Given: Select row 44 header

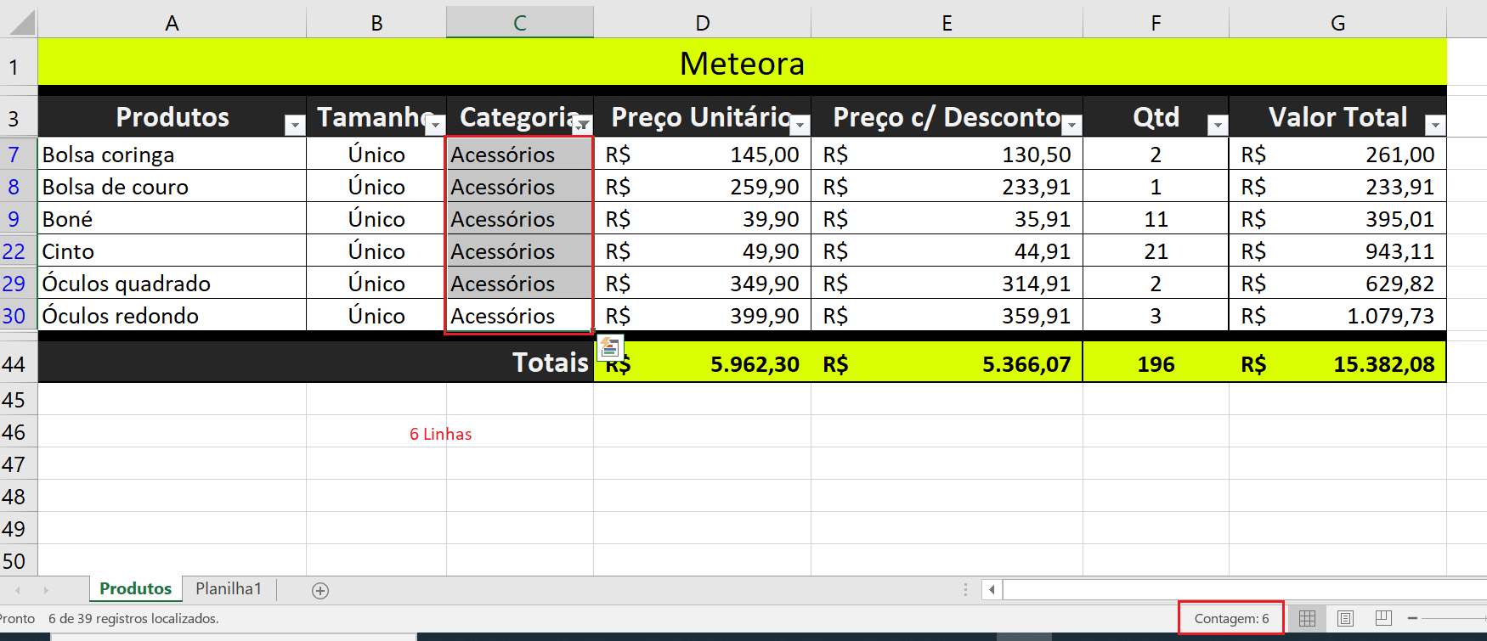Looking at the screenshot, I should [x=18, y=364].
